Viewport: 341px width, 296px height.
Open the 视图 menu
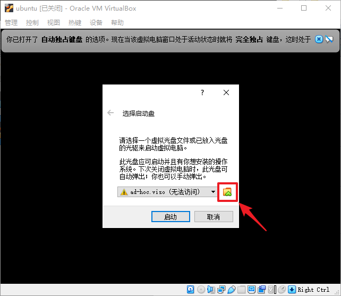coord(54,23)
